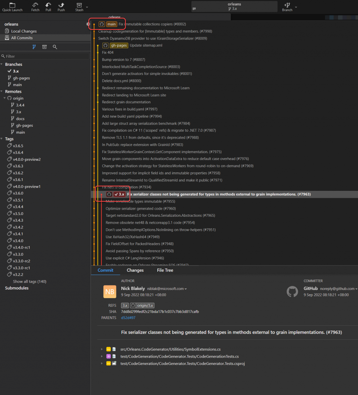Expand CodeGenerator.Tests.csproj file diff
Image resolution: width=358 pixels, height=395 pixels.
tap(102, 363)
